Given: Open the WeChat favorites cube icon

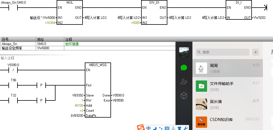Looking at the screenshot, I should click(x=184, y=96).
